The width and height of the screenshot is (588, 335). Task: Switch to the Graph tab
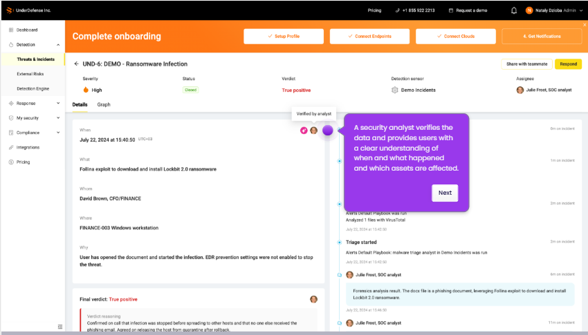(104, 105)
